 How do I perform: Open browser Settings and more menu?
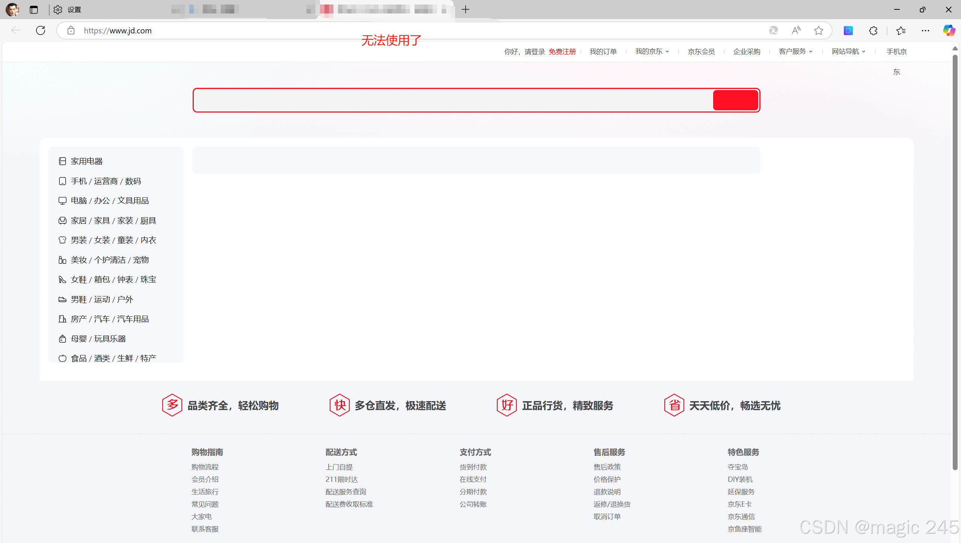pos(925,30)
